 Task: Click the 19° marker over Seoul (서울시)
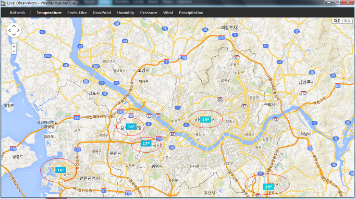pos(205,120)
